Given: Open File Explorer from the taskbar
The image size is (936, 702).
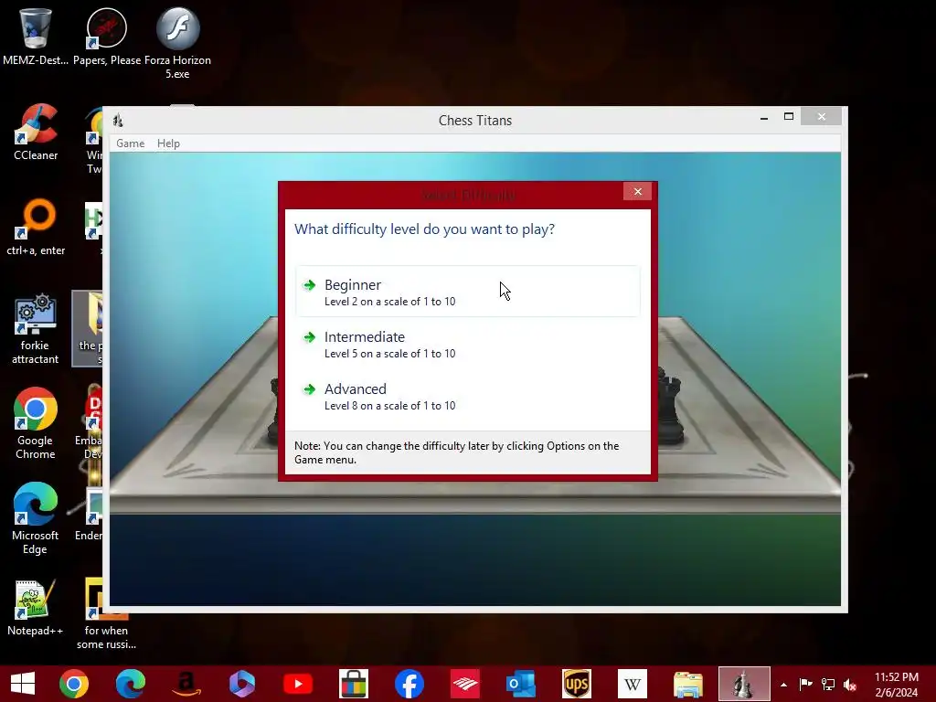Looking at the screenshot, I should [687, 684].
